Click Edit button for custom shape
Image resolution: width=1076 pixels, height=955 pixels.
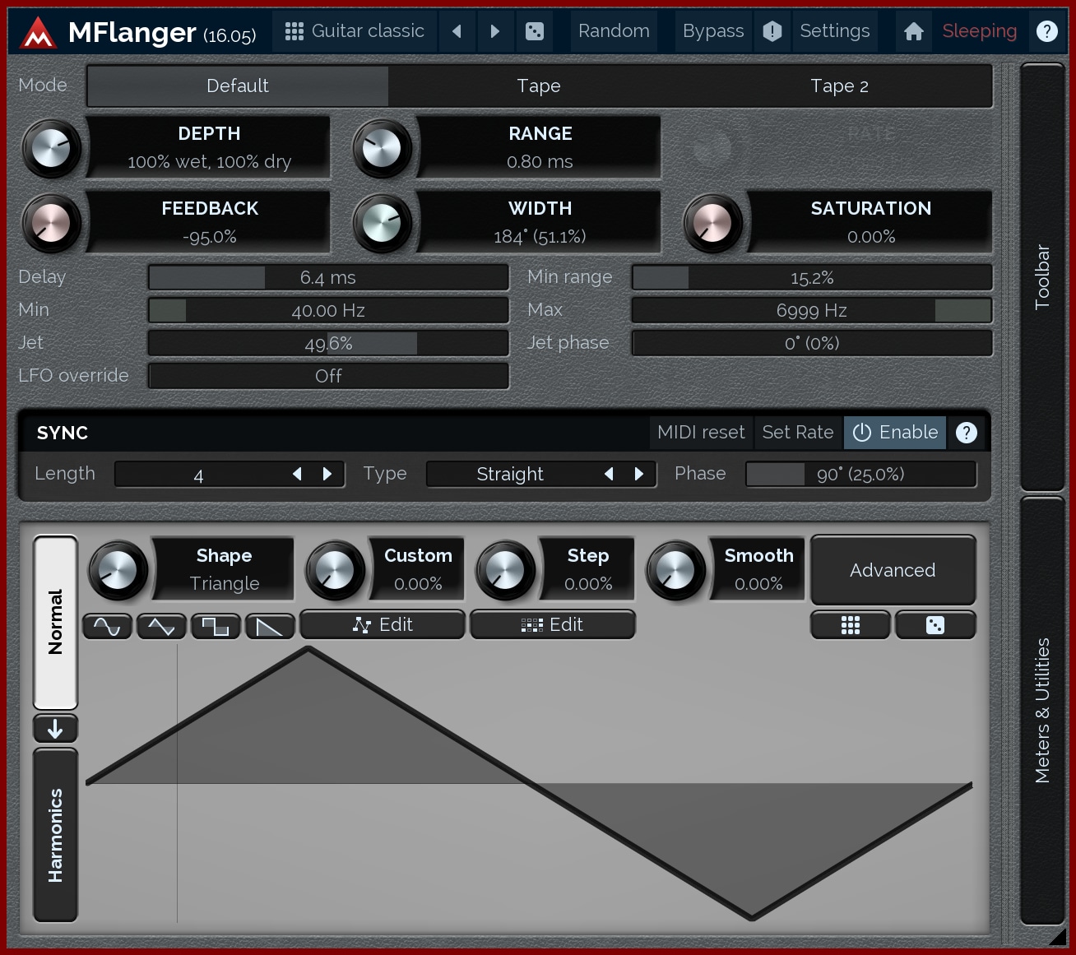(x=383, y=625)
